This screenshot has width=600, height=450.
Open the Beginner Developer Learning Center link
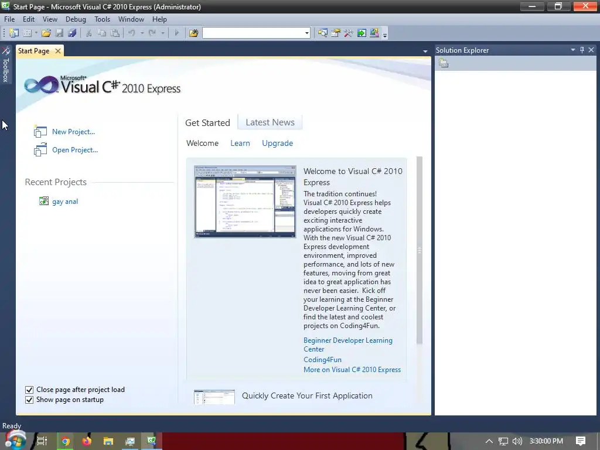(348, 345)
